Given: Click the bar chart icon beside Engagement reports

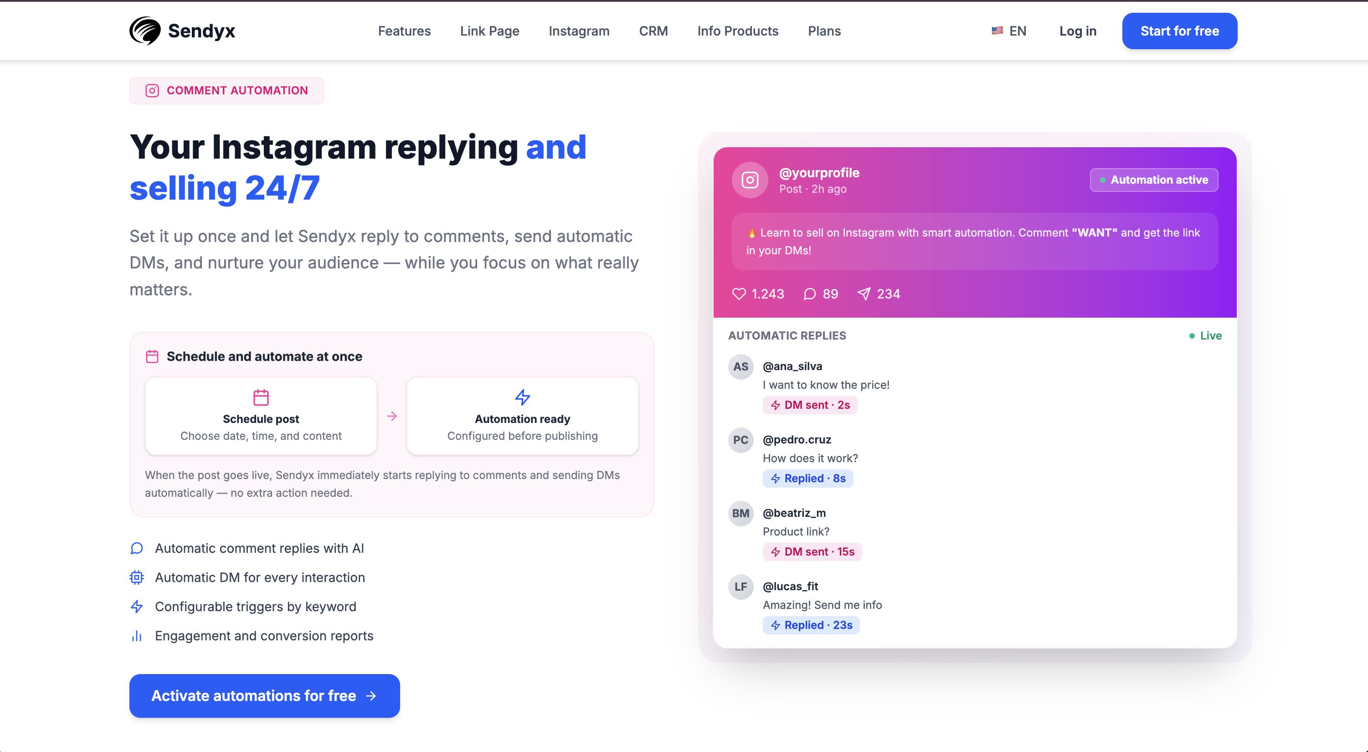Looking at the screenshot, I should [137, 636].
